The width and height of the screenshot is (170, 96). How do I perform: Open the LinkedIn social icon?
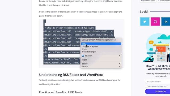click(x=166, y=22)
